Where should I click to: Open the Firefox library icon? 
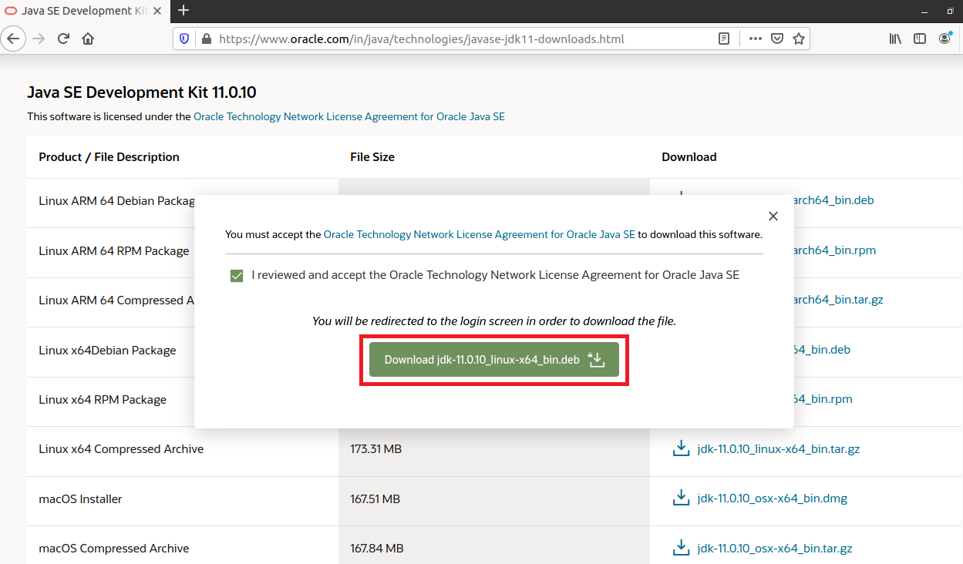pos(895,39)
